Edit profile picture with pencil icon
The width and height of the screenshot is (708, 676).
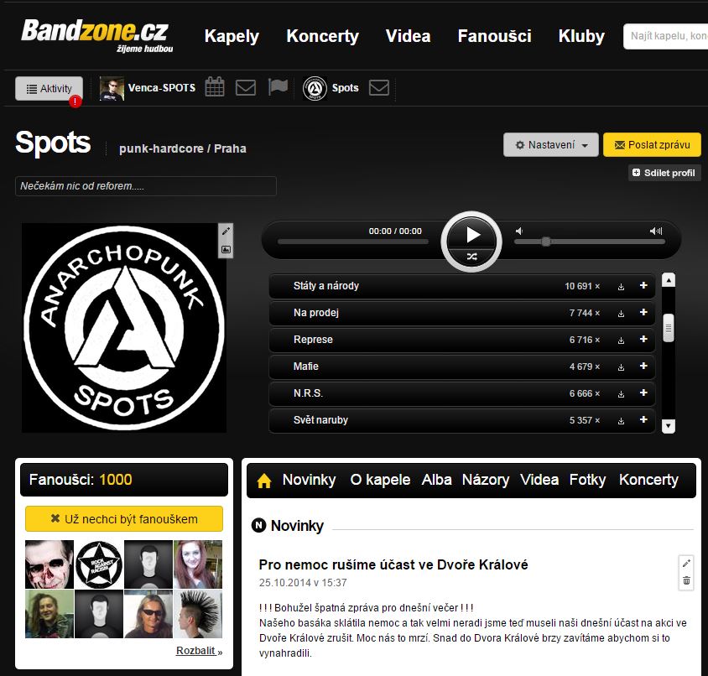coord(226,231)
